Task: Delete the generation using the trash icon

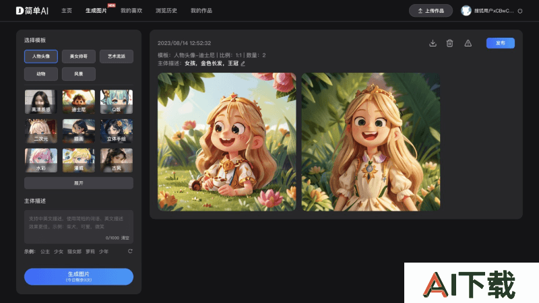Action: [449, 43]
